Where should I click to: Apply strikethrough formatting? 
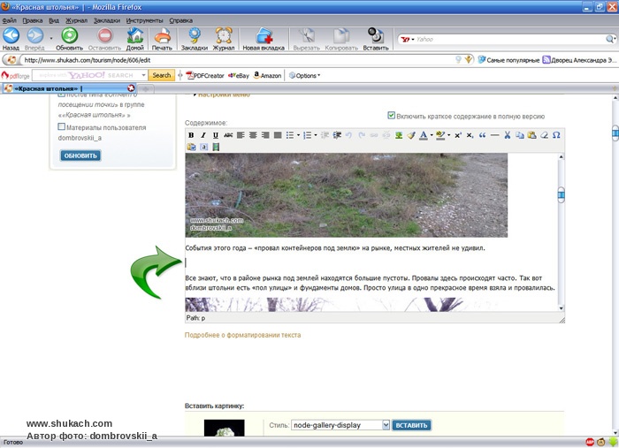(x=228, y=135)
